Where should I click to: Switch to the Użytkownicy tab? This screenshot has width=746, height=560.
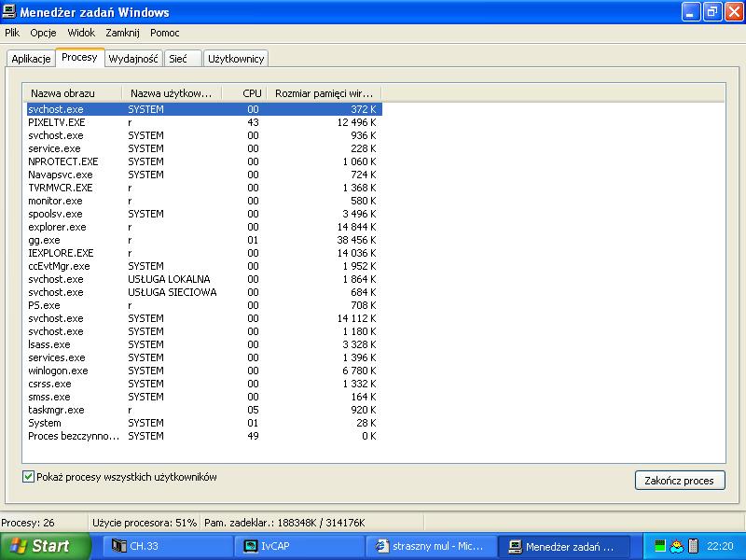[x=236, y=59]
